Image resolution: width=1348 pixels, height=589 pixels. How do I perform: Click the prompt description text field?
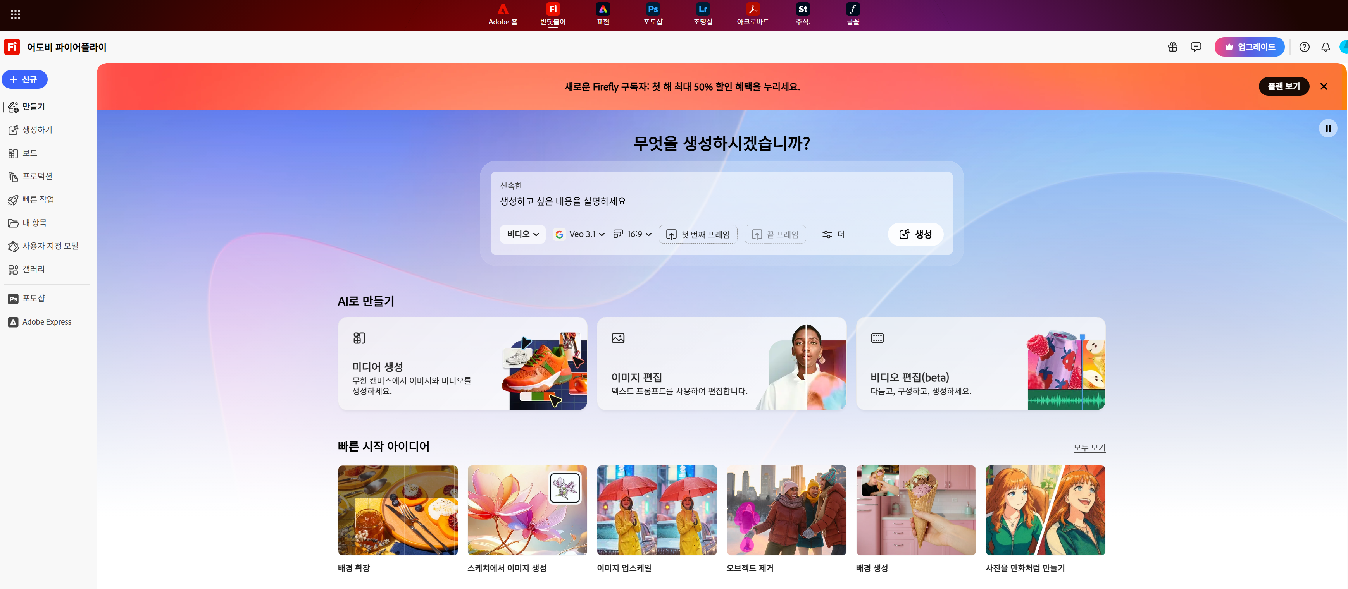tap(563, 202)
